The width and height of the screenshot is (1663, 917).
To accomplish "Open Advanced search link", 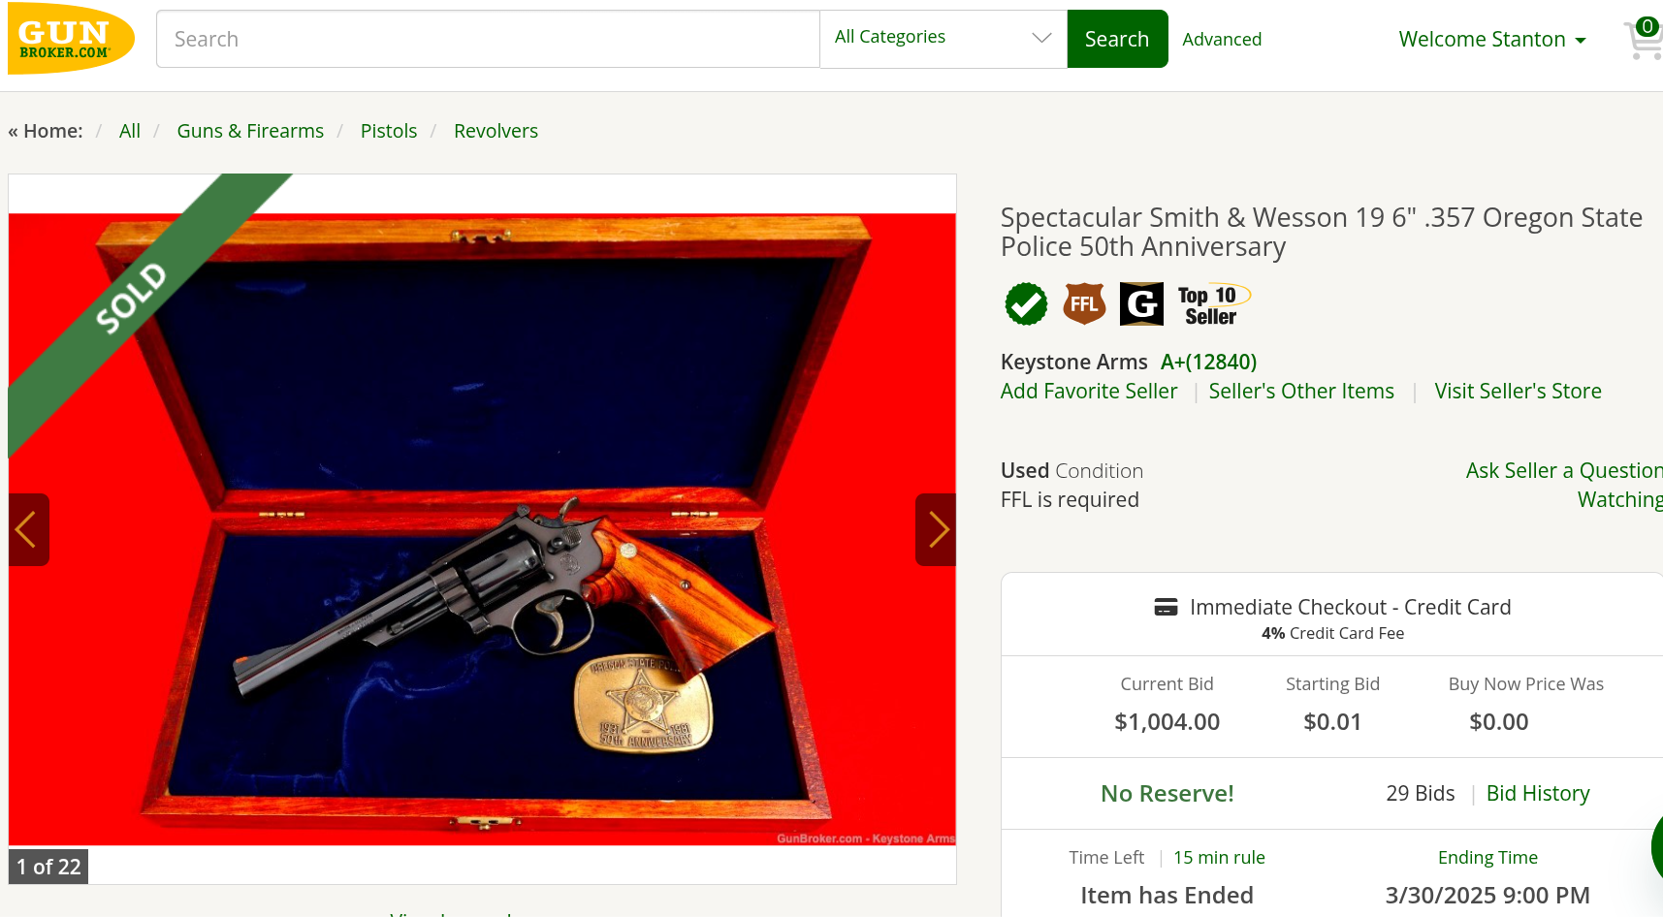I will point(1222,40).
